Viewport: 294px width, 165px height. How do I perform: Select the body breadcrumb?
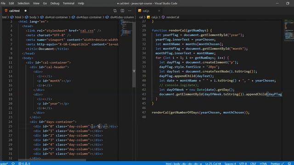(33, 17)
